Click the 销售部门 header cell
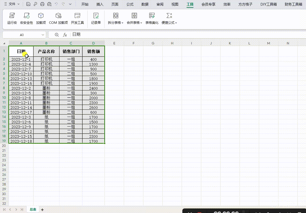 click(71, 51)
